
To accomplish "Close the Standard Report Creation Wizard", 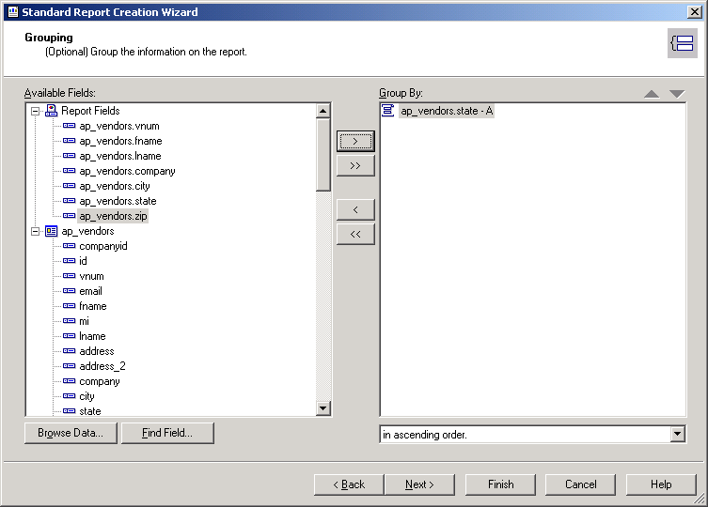I will coord(694,11).
